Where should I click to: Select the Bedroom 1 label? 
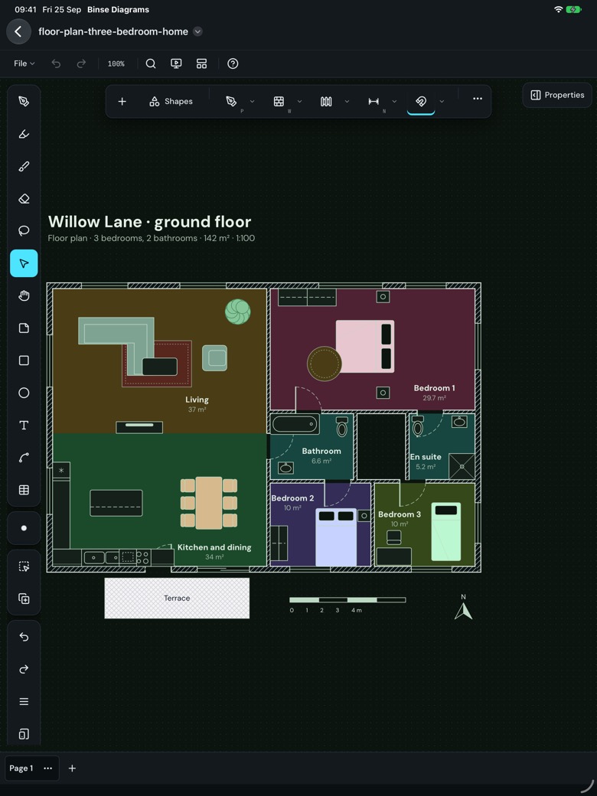434,388
